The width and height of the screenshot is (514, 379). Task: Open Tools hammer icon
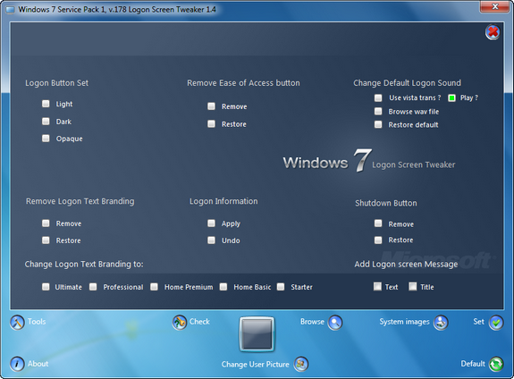pos(17,323)
